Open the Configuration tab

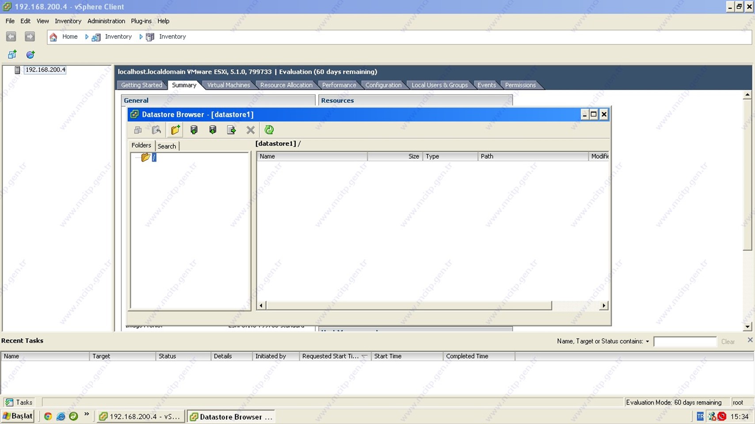[x=383, y=85]
